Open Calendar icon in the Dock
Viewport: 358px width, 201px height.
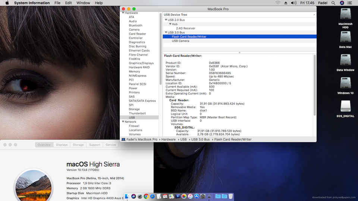tap(165, 197)
